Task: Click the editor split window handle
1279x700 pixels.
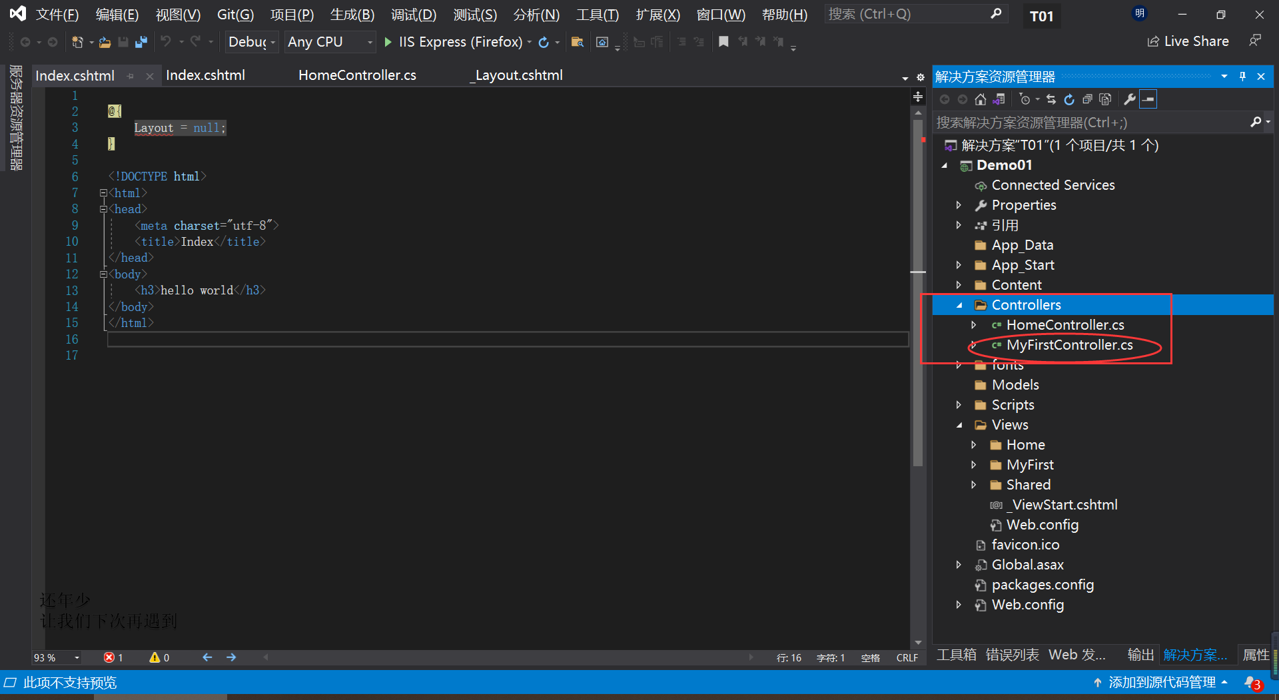Action: 918,97
